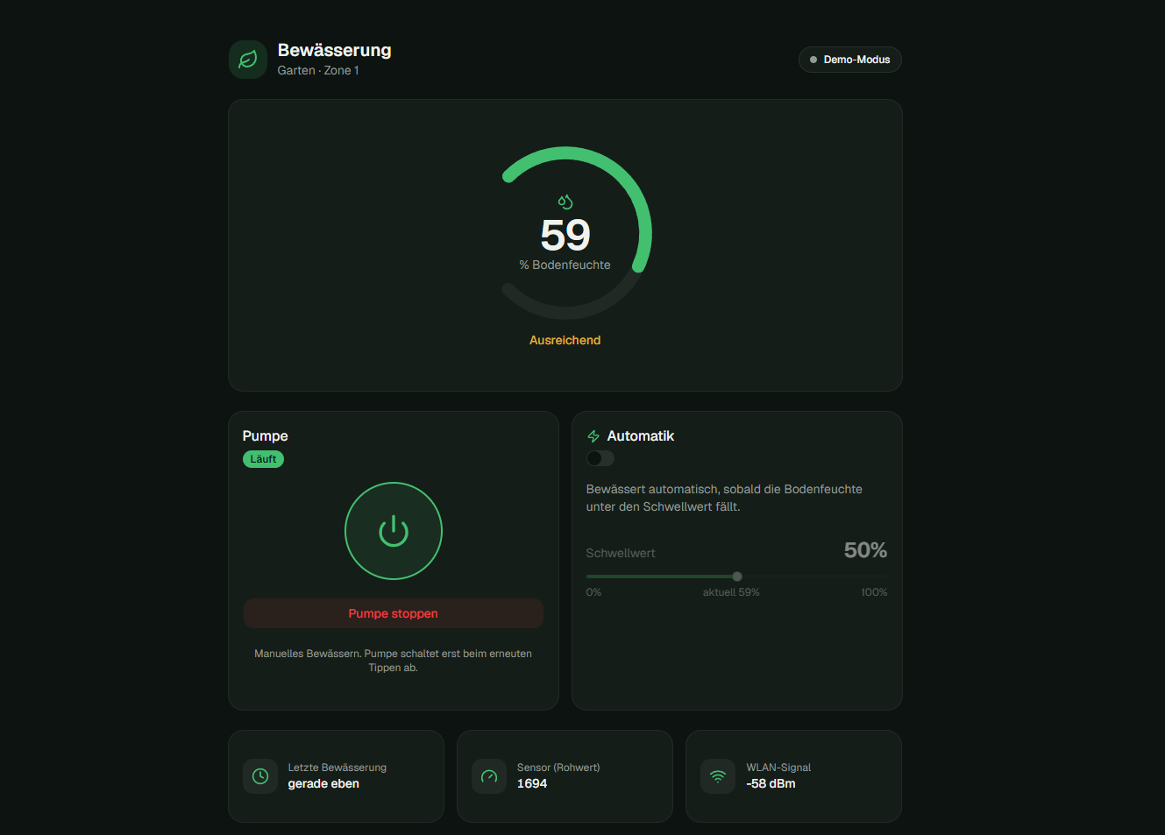The image size is (1165, 835).
Task: Click the Demo-Modus badge
Action: [850, 60]
